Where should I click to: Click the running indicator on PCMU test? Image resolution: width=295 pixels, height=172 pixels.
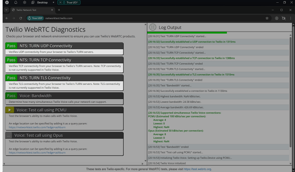[x=11, y=110]
